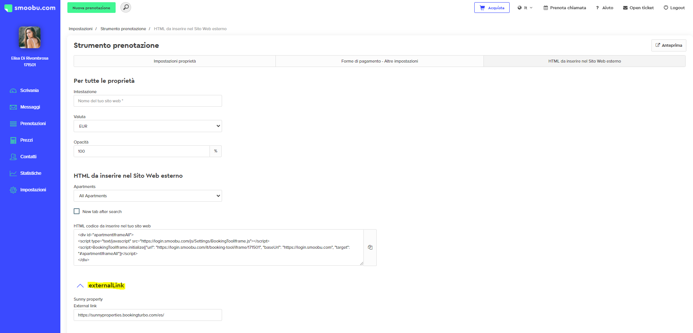This screenshot has height=333, width=693.
Task: Focus the External link URL field
Action: (x=148, y=315)
